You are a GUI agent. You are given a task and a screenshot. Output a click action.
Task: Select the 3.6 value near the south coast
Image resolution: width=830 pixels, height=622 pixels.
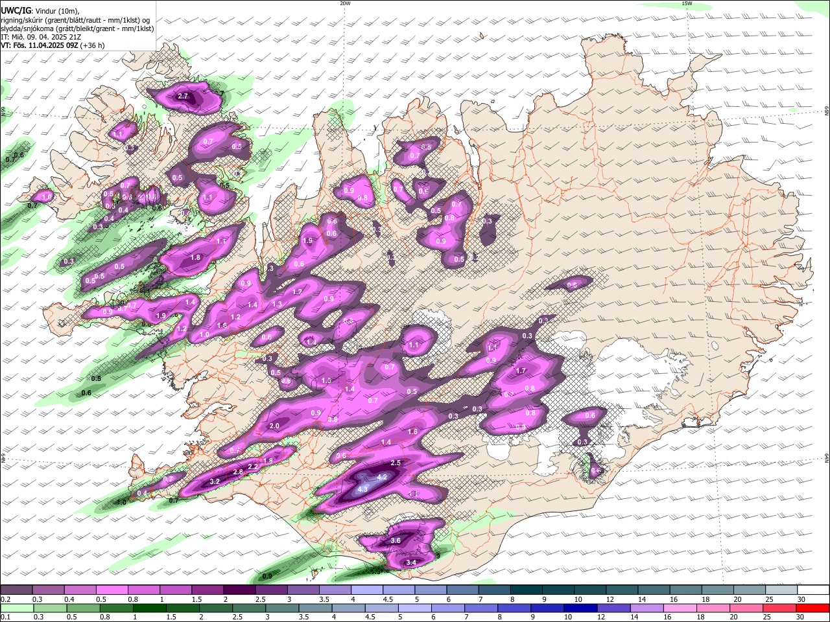pos(396,540)
